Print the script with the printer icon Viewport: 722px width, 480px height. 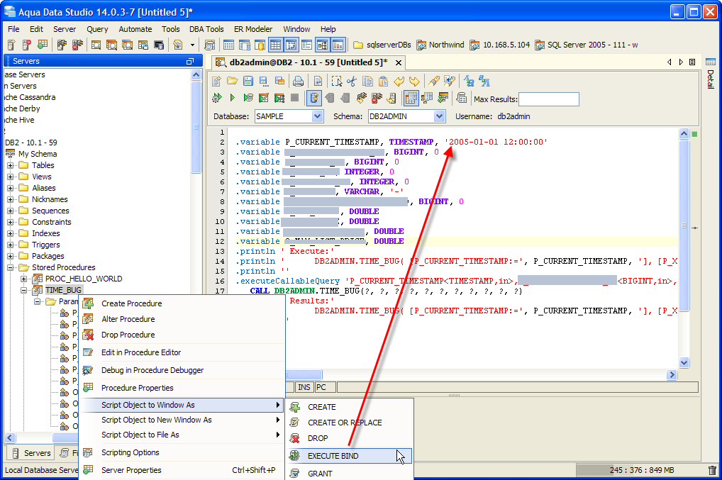298,82
